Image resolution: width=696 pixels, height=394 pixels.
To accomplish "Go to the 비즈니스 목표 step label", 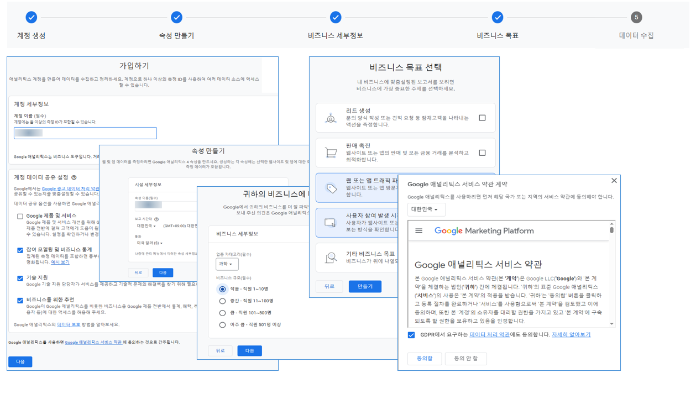I will coord(498,36).
